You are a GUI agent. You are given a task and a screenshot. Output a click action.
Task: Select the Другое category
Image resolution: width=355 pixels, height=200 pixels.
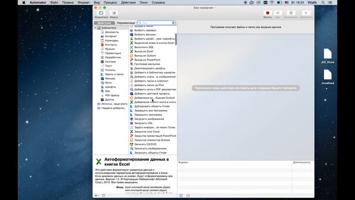click(109, 99)
